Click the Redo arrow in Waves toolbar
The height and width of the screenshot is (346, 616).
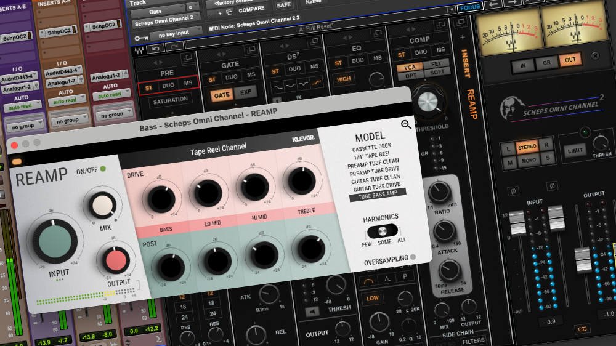coord(174,47)
